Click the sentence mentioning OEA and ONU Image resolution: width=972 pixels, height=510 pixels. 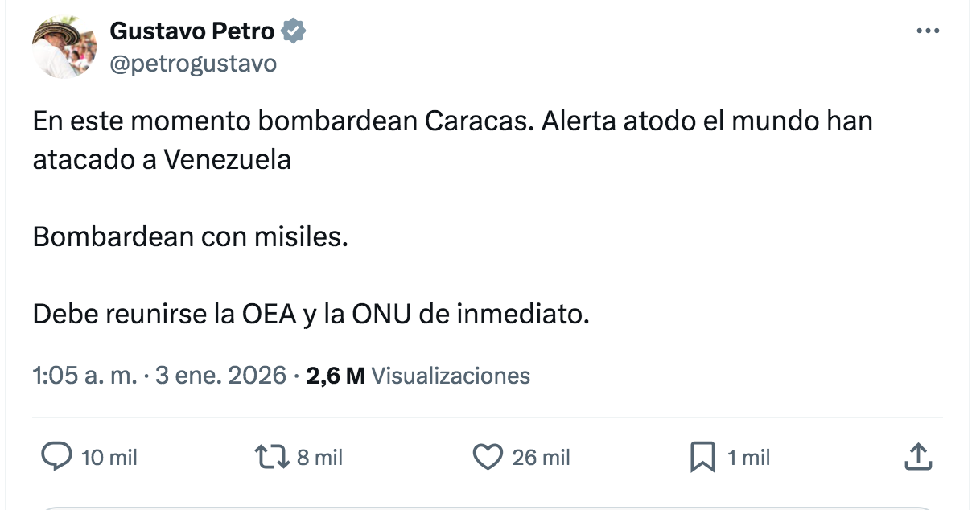(x=311, y=315)
